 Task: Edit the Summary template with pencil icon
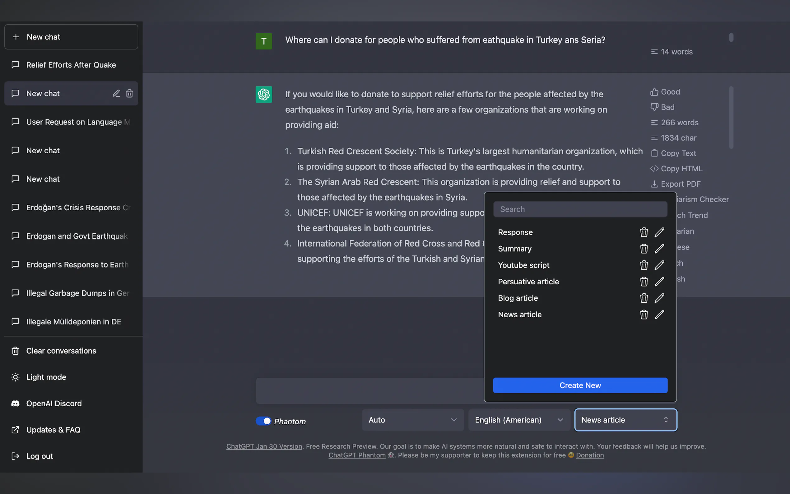pos(659,249)
